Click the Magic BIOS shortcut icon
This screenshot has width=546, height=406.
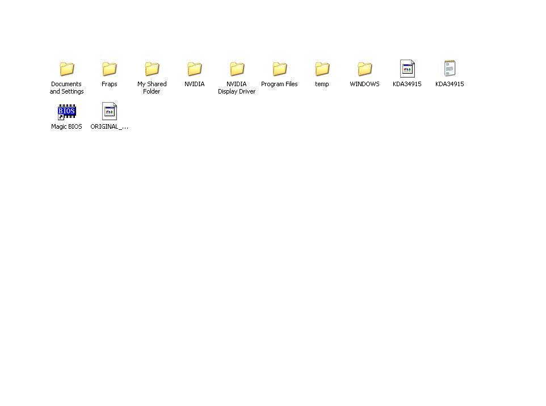66,112
